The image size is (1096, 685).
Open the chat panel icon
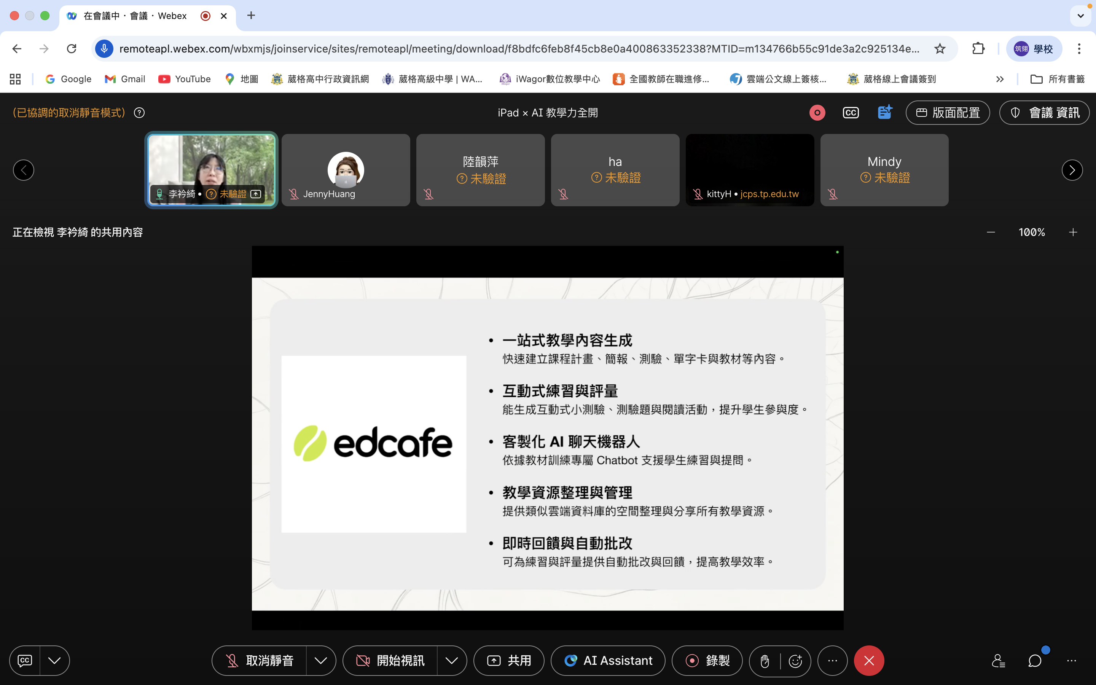[1034, 661]
